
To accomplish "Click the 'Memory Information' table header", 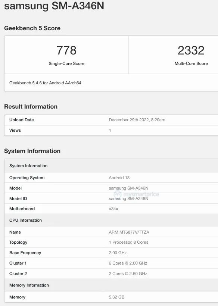I will pyautogui.click(x=111, y=285).
